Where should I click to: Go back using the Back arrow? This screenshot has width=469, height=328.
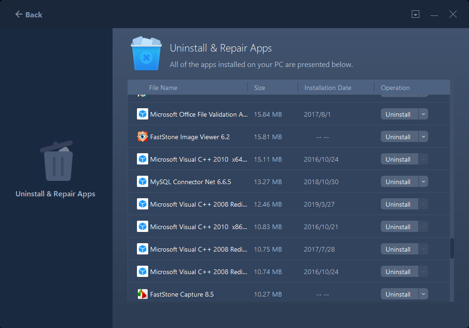(29, 15)
